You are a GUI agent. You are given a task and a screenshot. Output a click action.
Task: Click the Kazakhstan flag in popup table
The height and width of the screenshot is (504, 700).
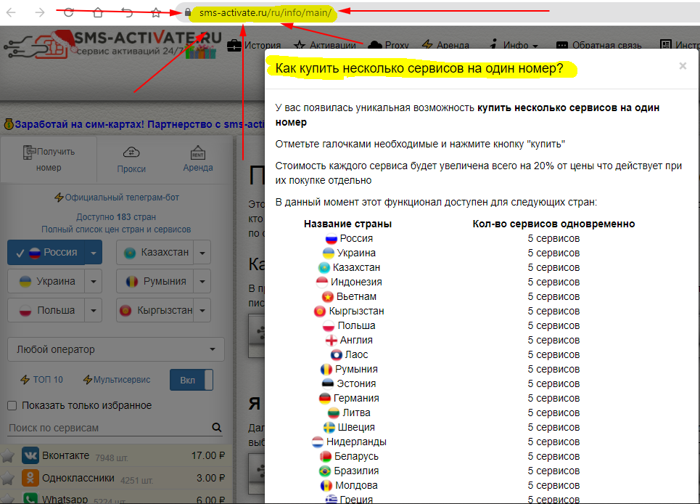(x=324, y=268)
